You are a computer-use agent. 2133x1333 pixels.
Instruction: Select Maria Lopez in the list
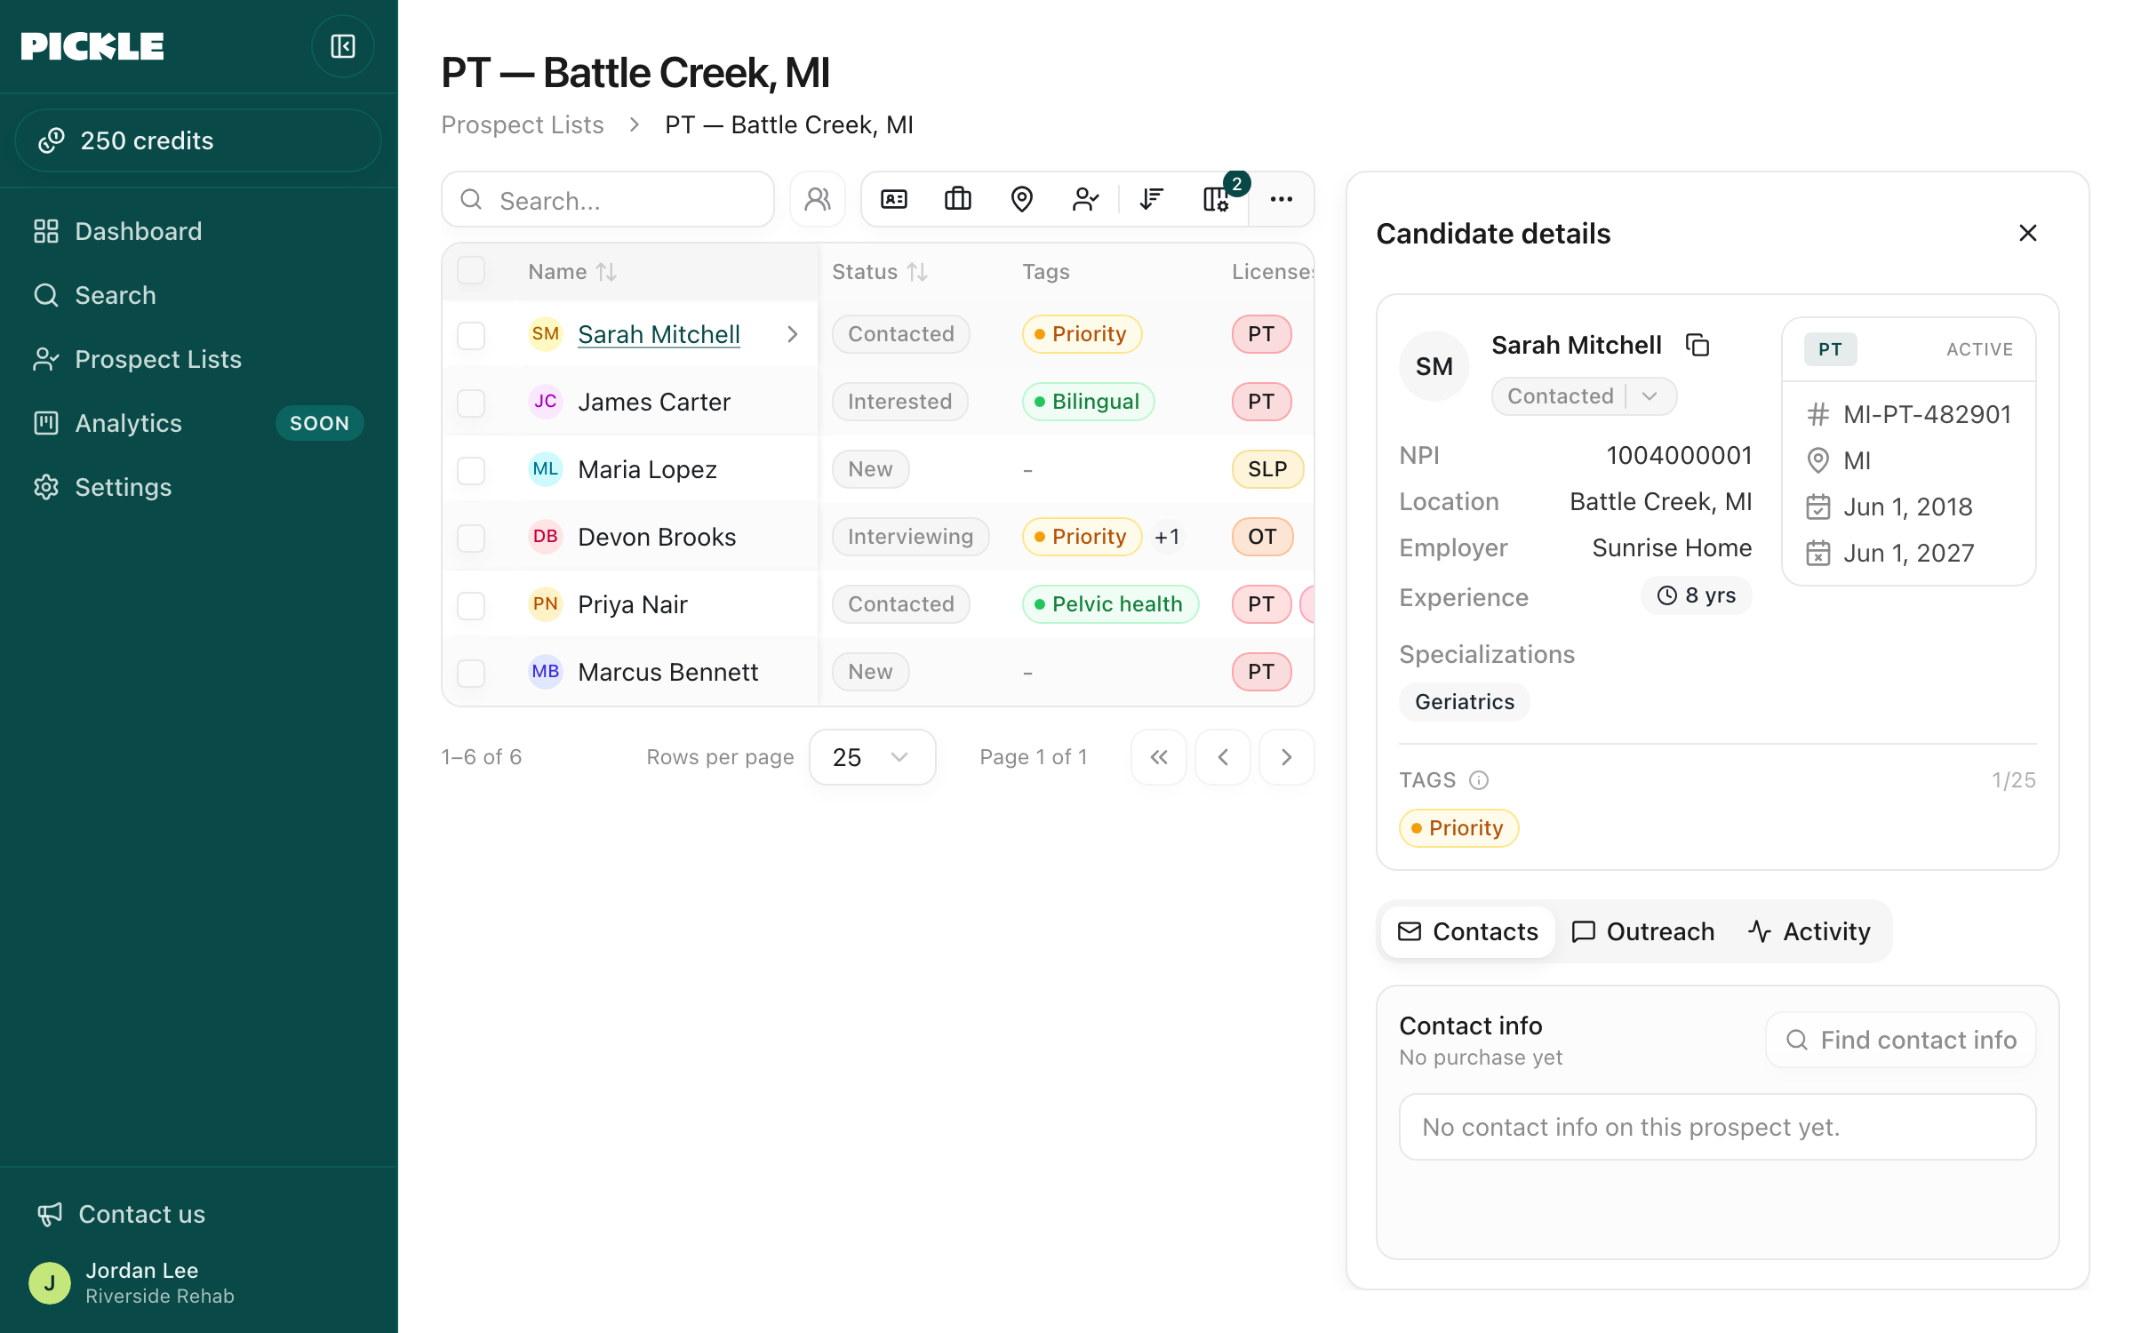click(x=647, y=469)
